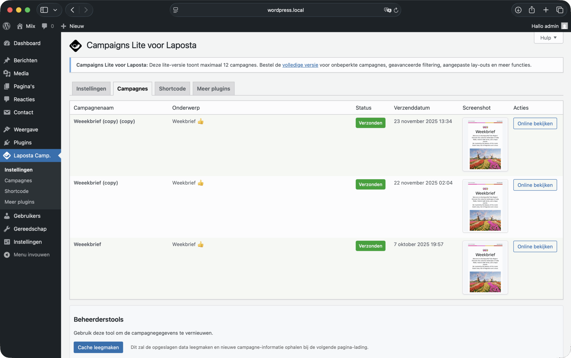Click the WordPress logo icon

click(7, 26)
